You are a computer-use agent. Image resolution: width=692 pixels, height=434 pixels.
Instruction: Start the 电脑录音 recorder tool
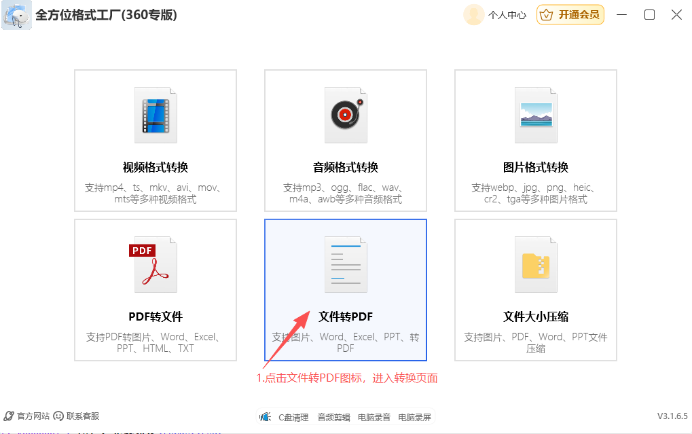point(374,417)
